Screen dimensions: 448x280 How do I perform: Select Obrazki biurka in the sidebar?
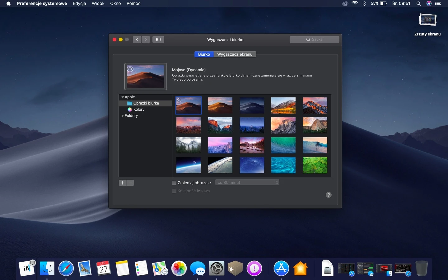coord(145,103)
